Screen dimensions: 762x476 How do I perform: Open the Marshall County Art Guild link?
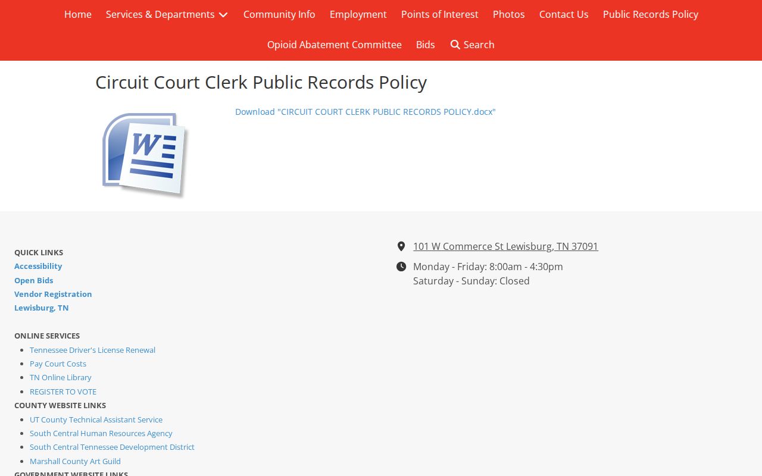click(x=75, y=461)
